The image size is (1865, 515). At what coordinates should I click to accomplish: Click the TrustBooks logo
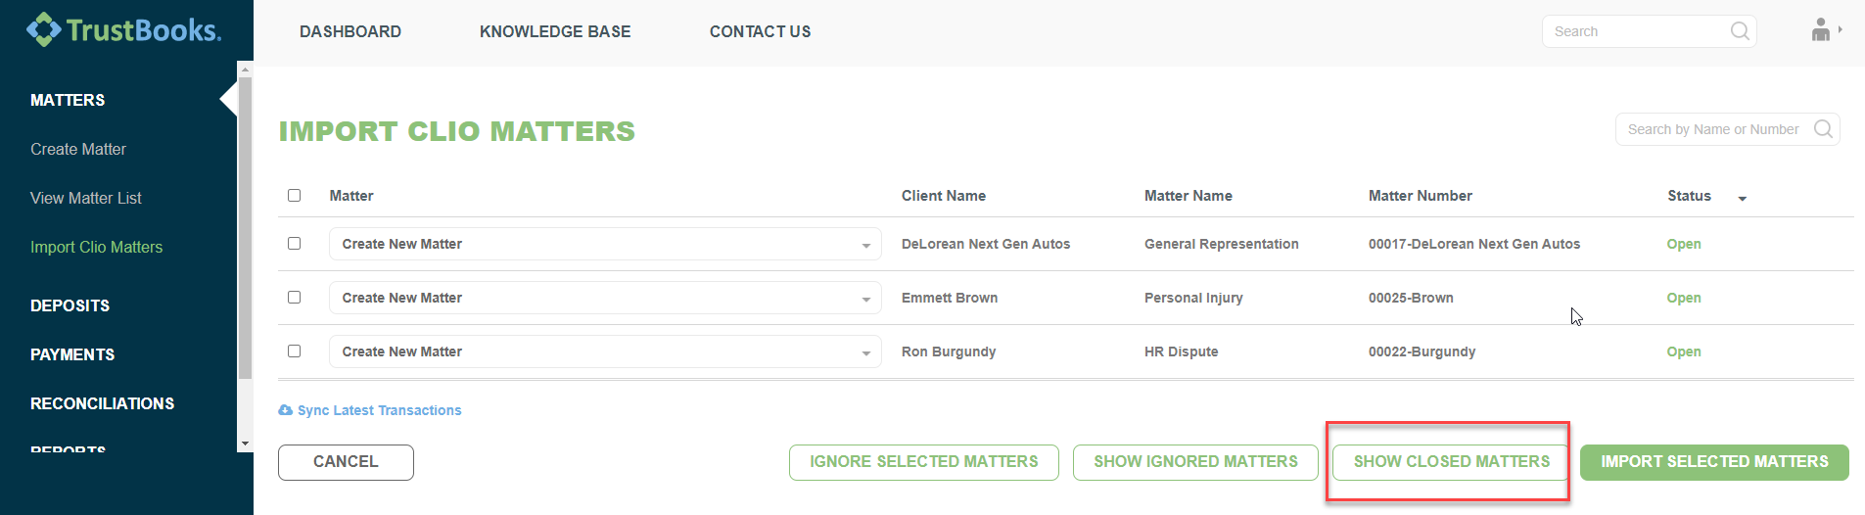coord(124,30)
